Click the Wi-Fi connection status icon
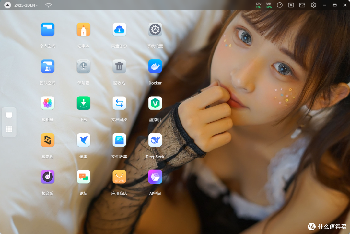The image size is (350, 234). (x=48, y=5)
